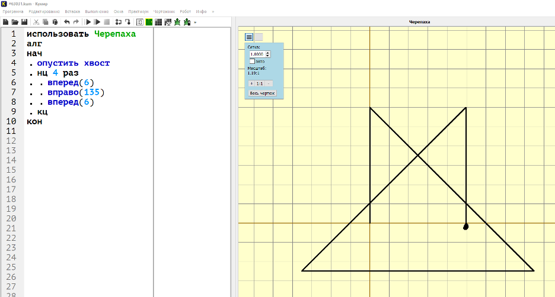Open the Вставка menu

[72, 12]
